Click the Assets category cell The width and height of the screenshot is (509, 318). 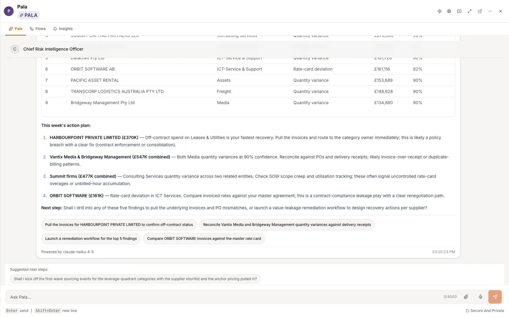(224, 80)
